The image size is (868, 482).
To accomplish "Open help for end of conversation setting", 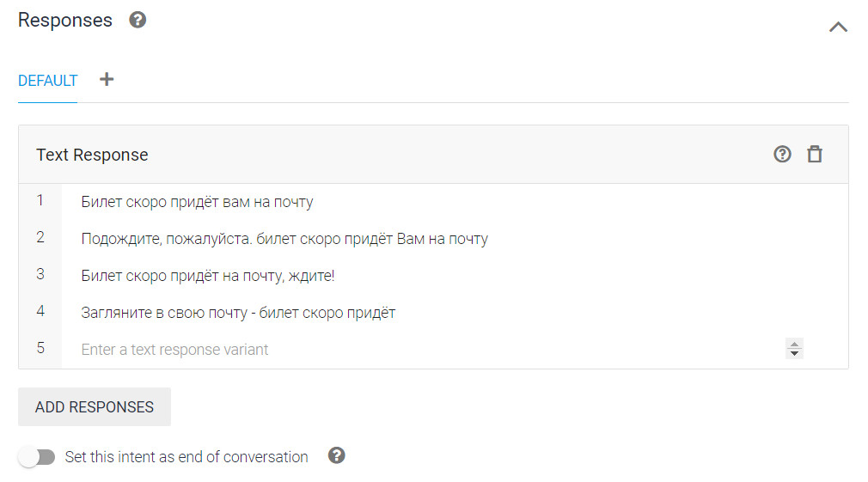I will 337,456.
